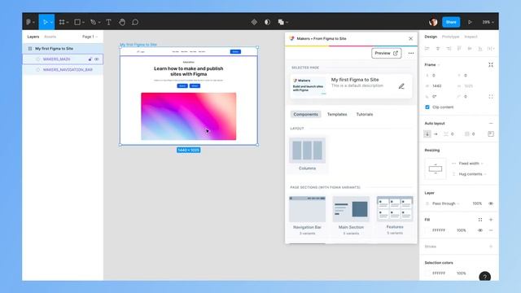
Task: Click the Resize to fit icon
Action: click(x=491, y=65)
